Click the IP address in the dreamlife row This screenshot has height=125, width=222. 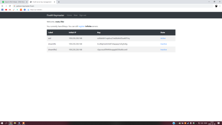coord(75,44)
